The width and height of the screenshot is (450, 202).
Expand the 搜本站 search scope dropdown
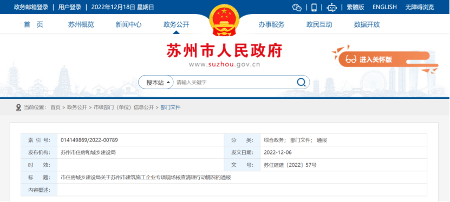[x=156, y=83]
